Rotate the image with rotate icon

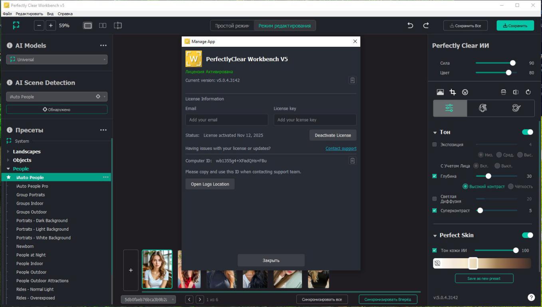tap(528, 92)
